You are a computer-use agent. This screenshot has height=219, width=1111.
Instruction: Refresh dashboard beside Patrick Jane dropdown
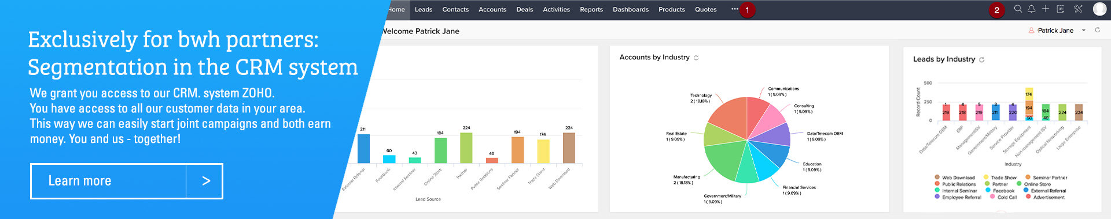click(x=1097, y=30)
